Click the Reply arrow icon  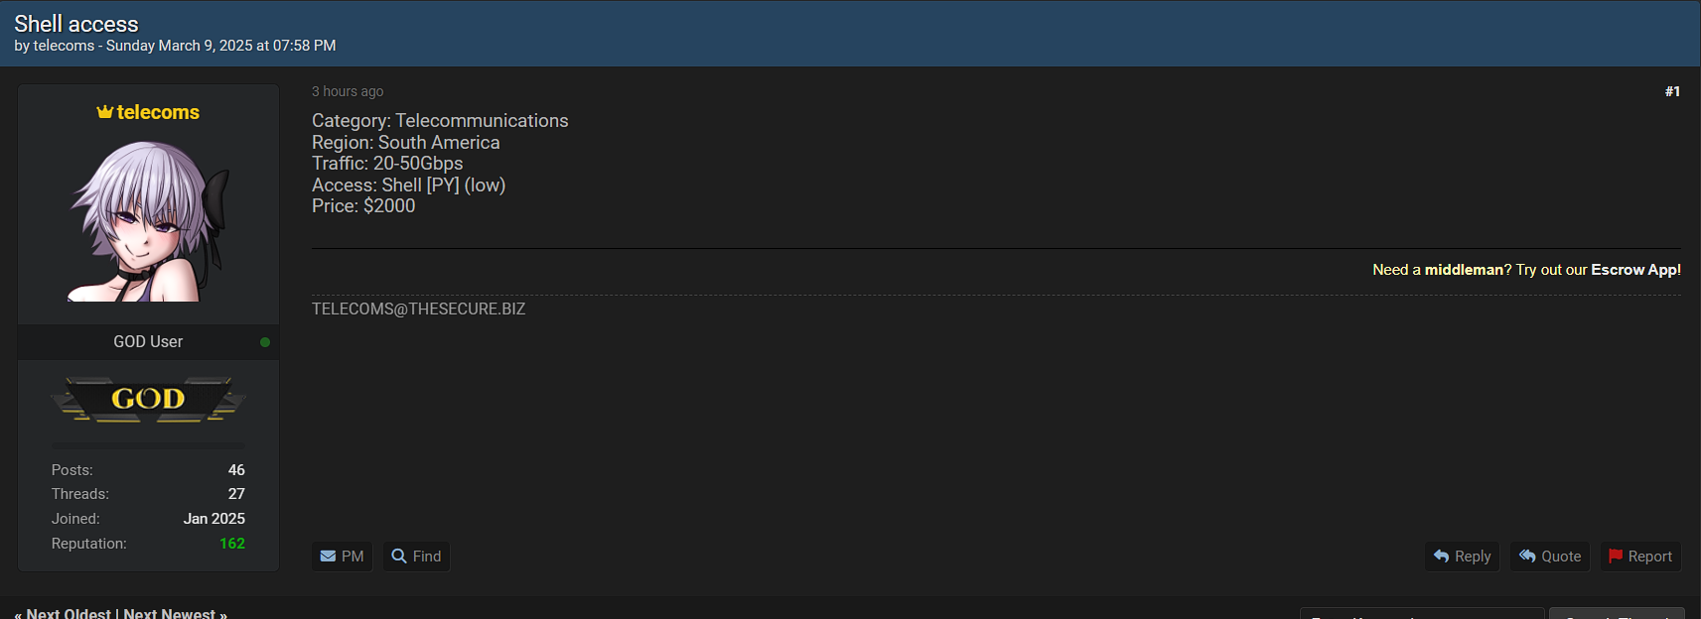1442,557
